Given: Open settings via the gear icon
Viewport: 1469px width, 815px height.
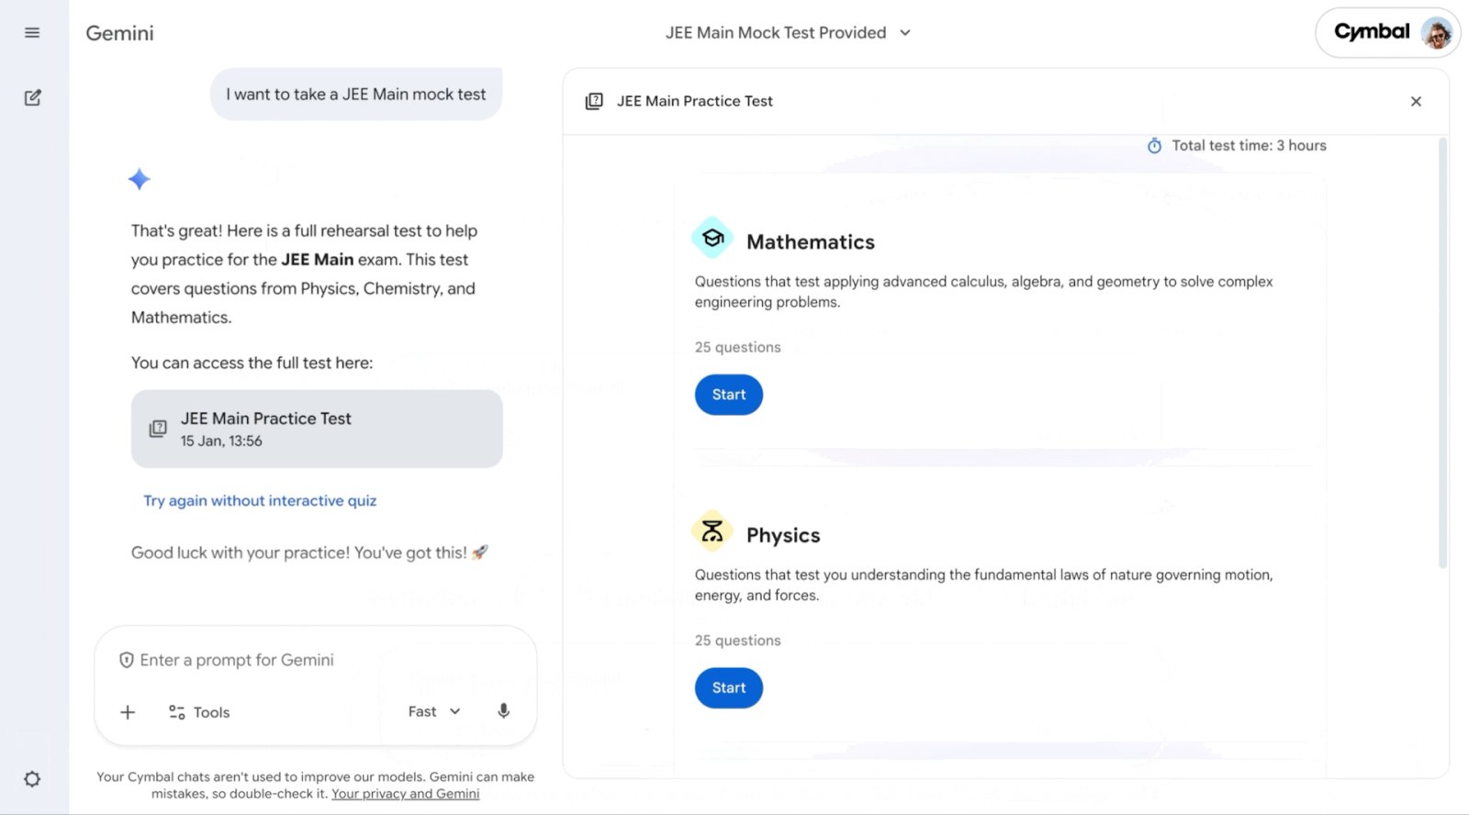Looking at the screenshot, I should (32, 779).
